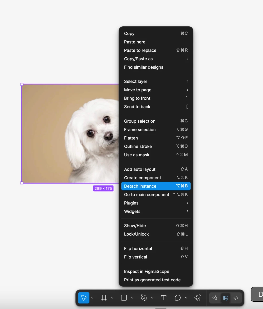The height and width of the screenshot is (309, 263).
Task: Open Copy/Paste as submenu
Action: pyautogui.click(x=156, y=59)
